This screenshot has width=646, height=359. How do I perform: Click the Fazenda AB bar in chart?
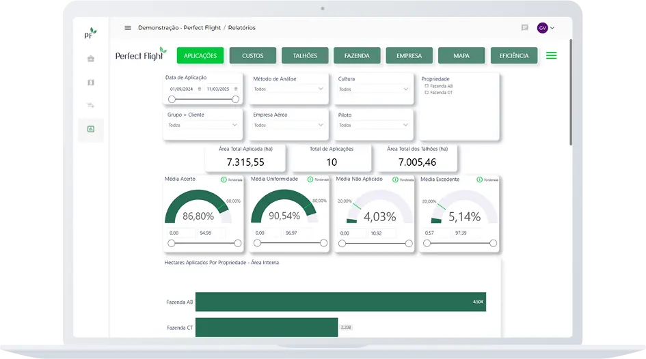tap(340, 302)
